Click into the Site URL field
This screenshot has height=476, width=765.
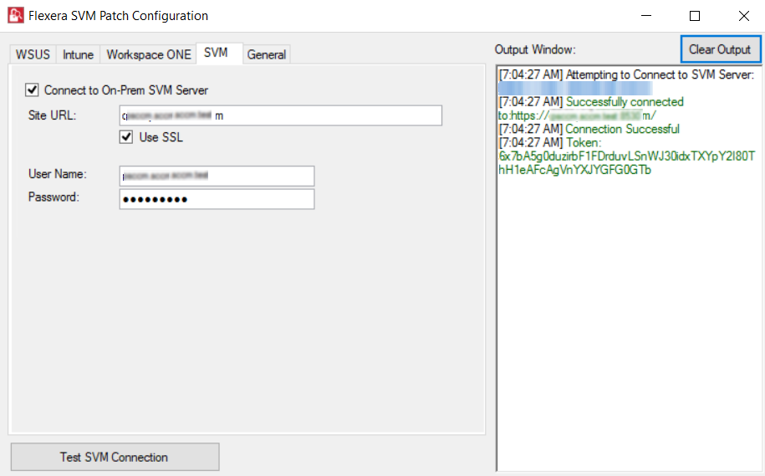click(x=280, y=115)
